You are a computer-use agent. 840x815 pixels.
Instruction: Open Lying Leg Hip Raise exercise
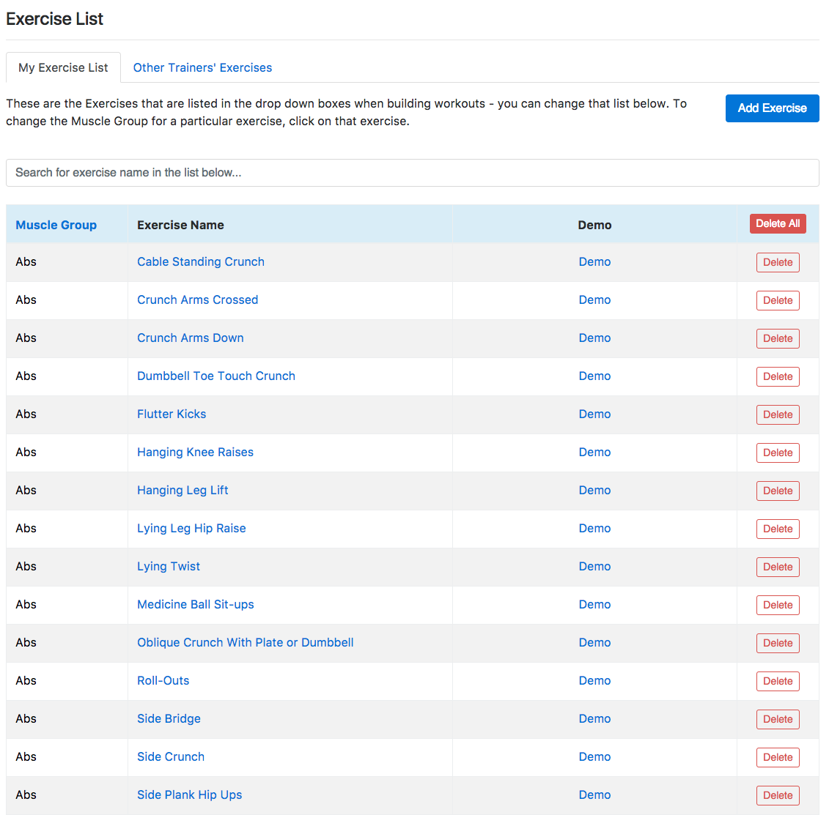(191, 528)
